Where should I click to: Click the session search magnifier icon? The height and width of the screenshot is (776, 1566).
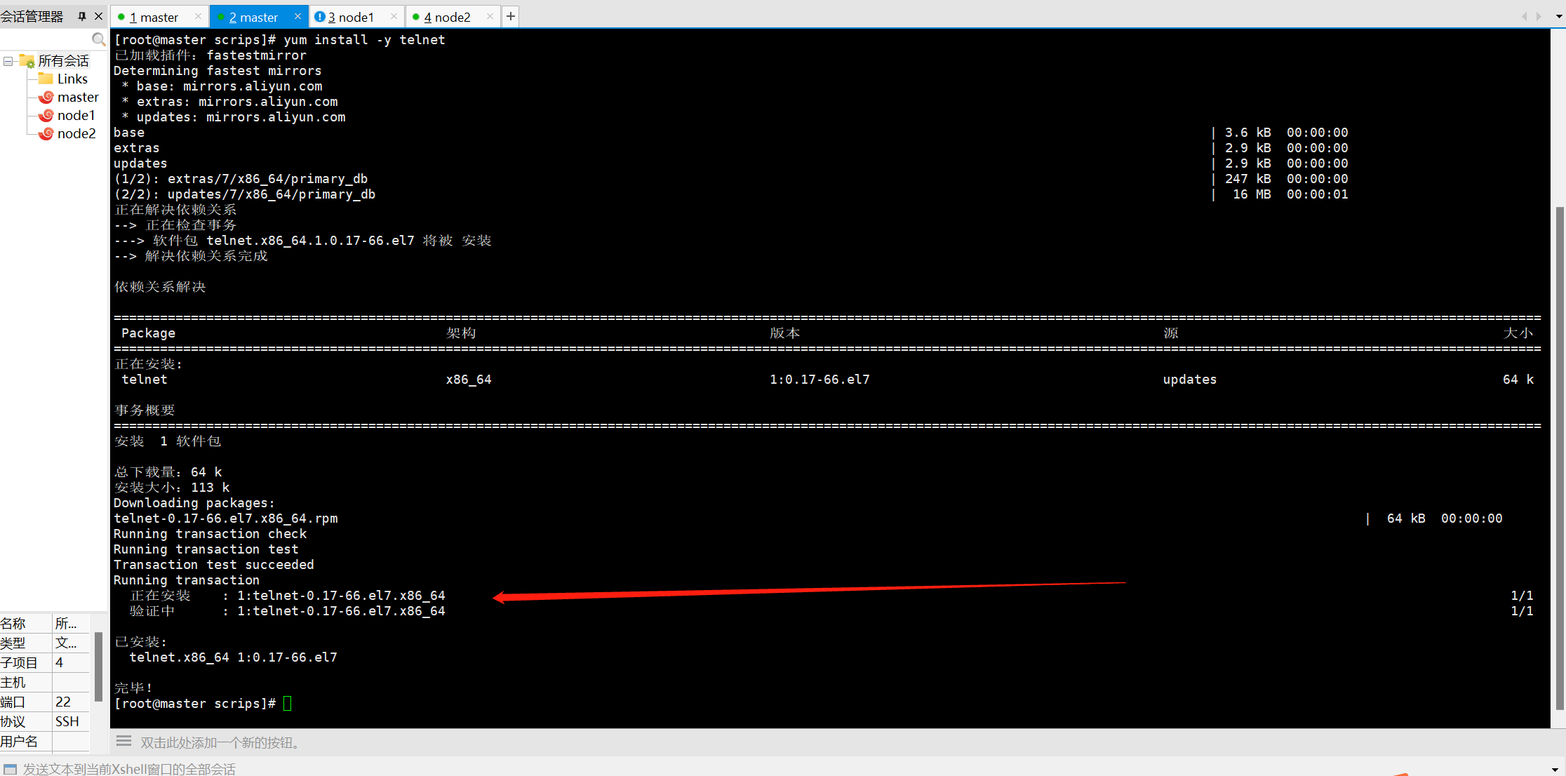point(98,39)
